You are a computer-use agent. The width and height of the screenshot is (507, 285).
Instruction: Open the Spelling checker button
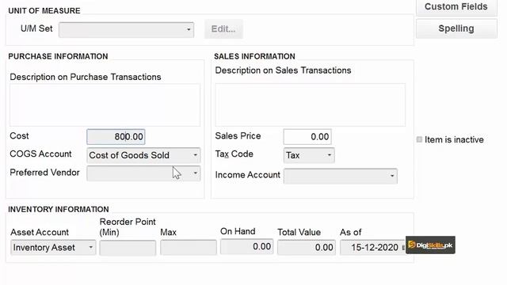(456, 28)
